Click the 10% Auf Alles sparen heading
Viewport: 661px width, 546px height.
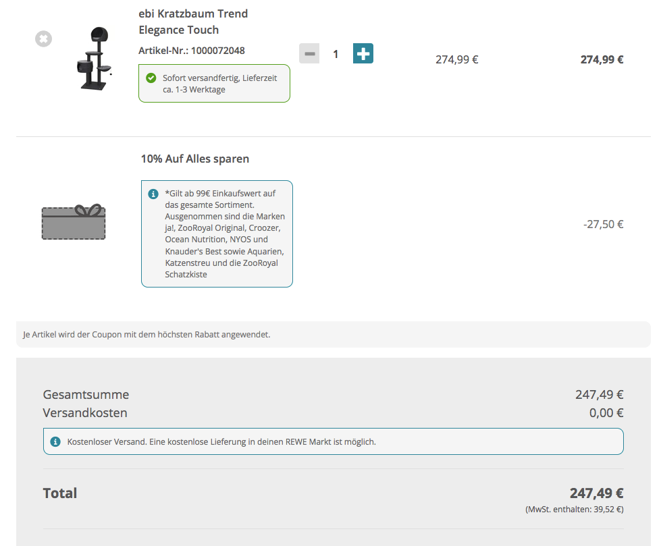tap(195, 159)
